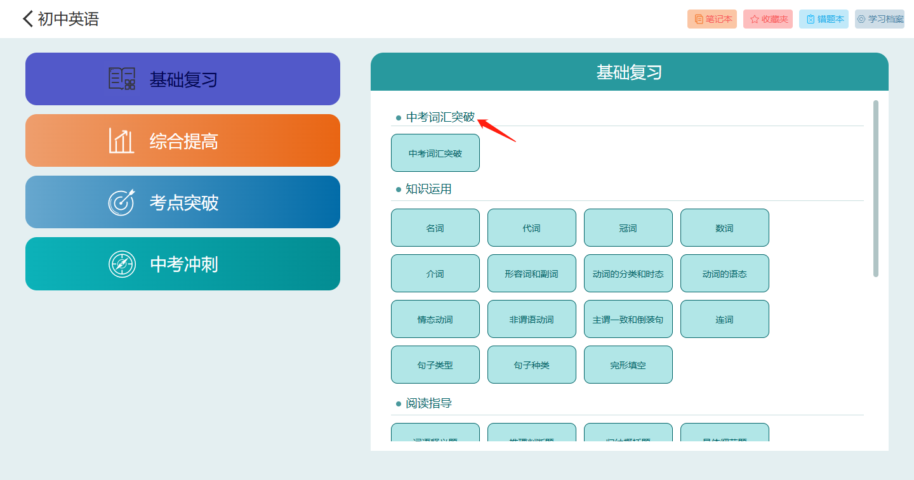The image size is (914, 480).
Task: Open the 学习档案 study record icon
Action: point(861,19)
